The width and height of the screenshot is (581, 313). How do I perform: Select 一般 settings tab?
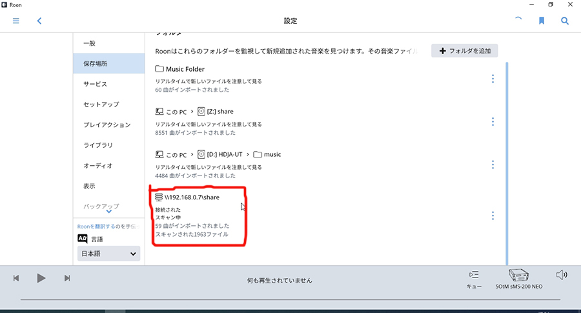(90, 43)
